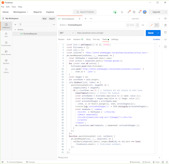This screenshot has height=164, width=169.
Task: Open the View menu
Action: 14,7
